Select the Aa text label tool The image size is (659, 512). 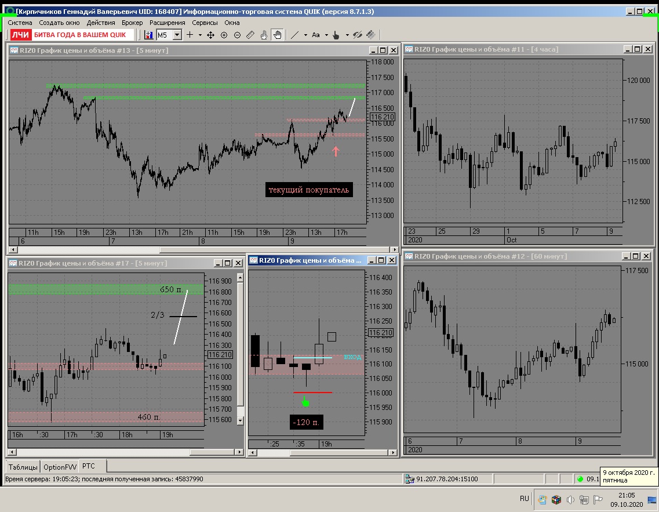point(316,35)
